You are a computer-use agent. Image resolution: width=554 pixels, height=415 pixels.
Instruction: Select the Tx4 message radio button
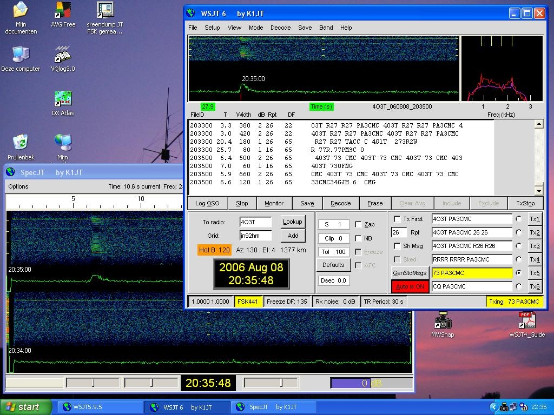[519, 259]
